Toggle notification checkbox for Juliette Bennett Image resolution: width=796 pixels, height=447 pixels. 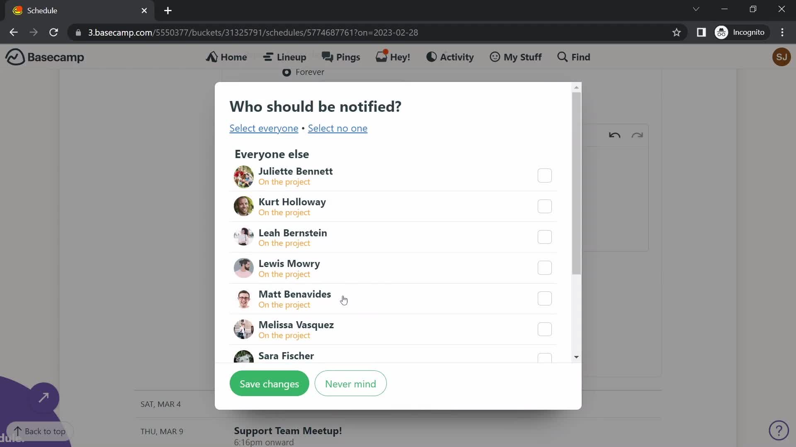[544, 175]
